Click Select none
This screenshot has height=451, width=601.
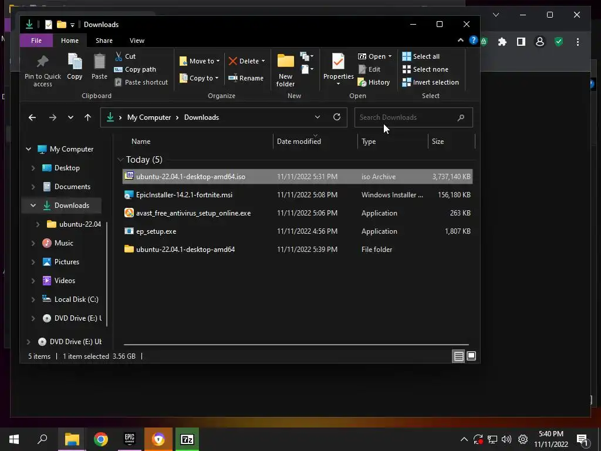coord(425,69)
